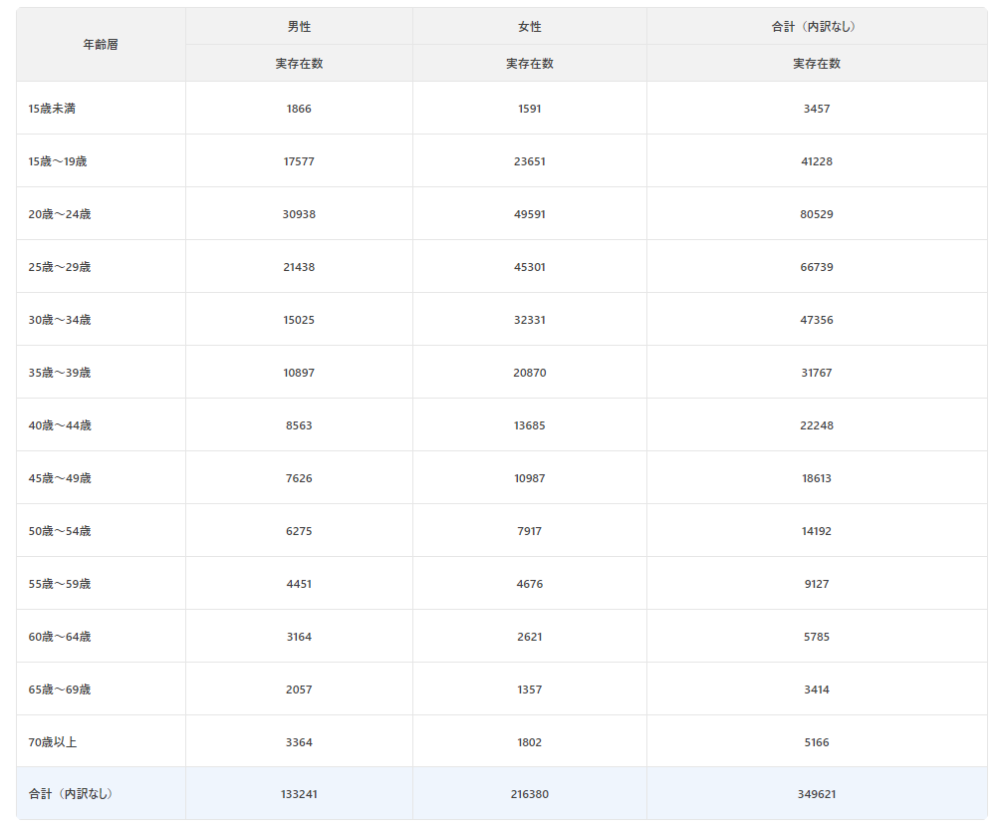Click male grand total 133241
The height and width of the screenshot is (829, 997).
299,794
